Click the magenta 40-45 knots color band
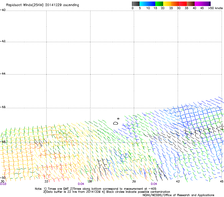Image resolution: width=224 pixels, height=197 pixels. click(x=199, y=4)
